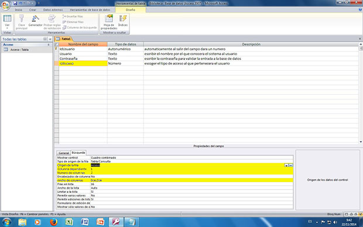Open Excel from the taskbar

(69, 222)
